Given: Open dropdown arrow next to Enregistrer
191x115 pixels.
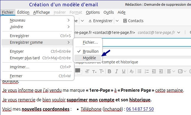Looking at the screenshot, I should (x=117, y=21).
